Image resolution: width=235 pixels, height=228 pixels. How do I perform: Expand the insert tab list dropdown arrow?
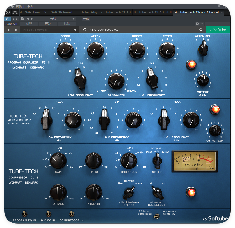click(x=222, y=12)
